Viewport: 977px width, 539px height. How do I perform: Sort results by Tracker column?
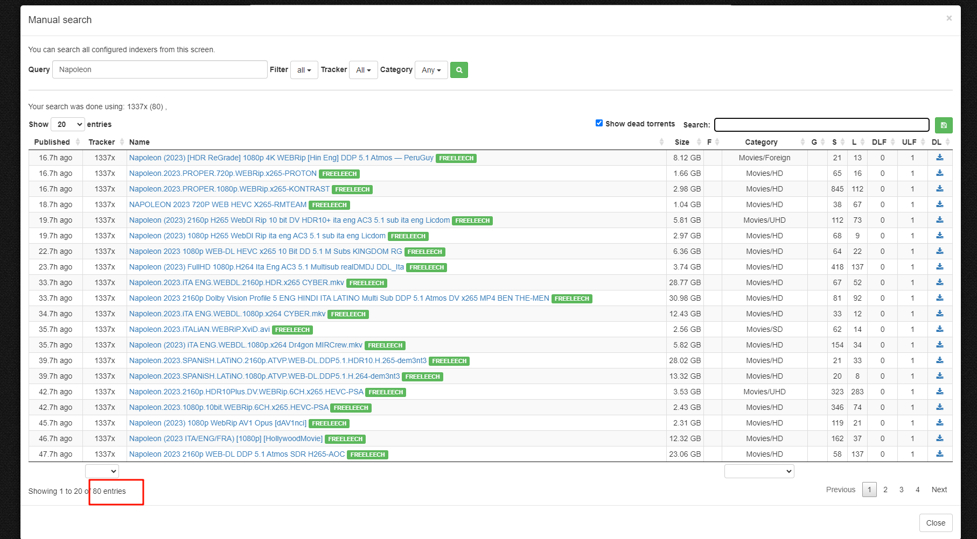(105, 142)
